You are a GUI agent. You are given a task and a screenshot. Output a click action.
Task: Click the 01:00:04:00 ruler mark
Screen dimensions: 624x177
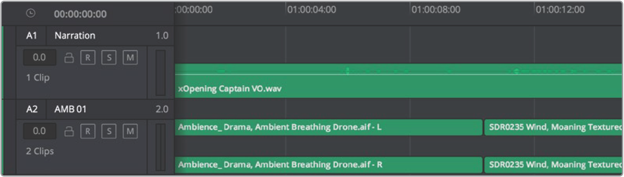[x=312, y=10]
